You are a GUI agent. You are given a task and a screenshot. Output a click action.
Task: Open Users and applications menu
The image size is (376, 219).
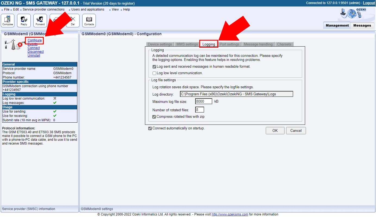pos(88,9)
